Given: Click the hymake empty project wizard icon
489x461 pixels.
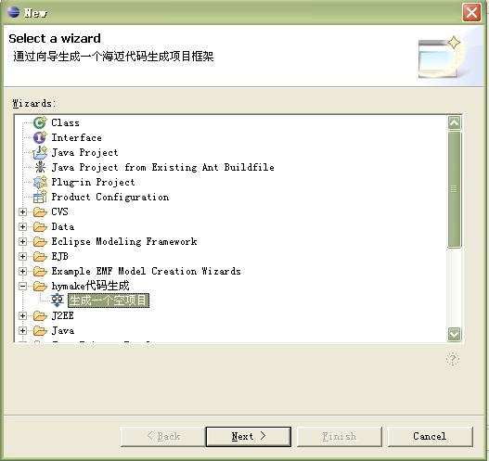Looking at the screenshot, I should (x=58, y=301).
